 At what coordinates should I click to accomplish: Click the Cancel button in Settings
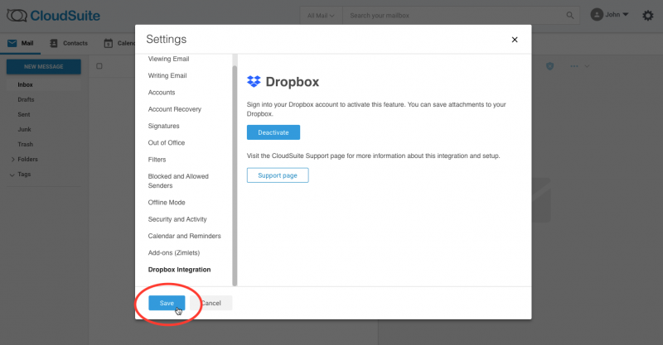(x=211, y=303)
